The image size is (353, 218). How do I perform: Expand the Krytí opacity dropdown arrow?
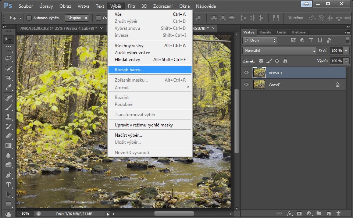347,50
